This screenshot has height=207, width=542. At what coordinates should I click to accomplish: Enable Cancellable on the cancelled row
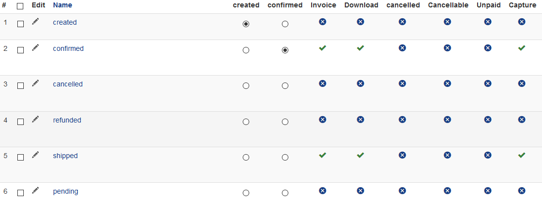pyautogui.click(x=447, y=83)
